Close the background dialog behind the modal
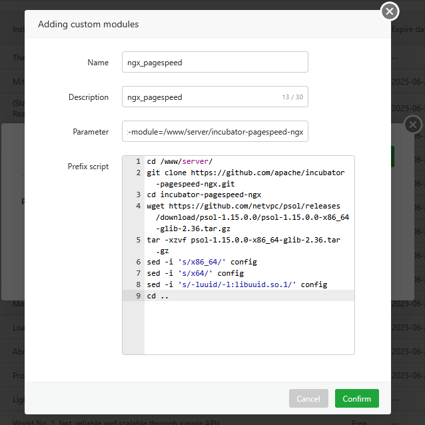 coord(413,125)
